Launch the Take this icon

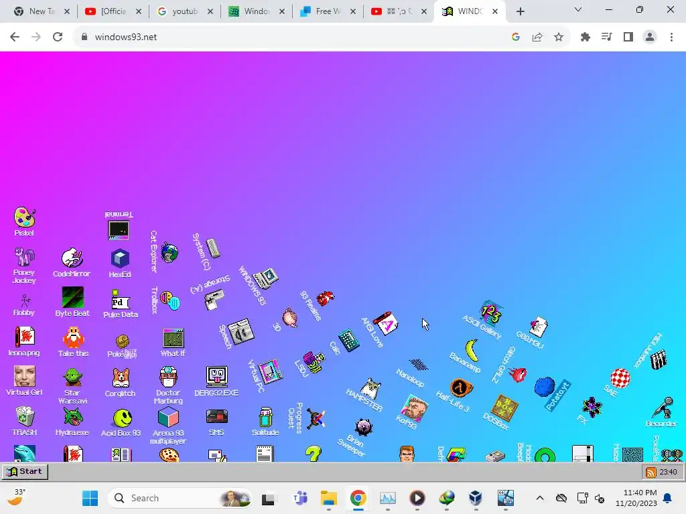pos(73,337)
